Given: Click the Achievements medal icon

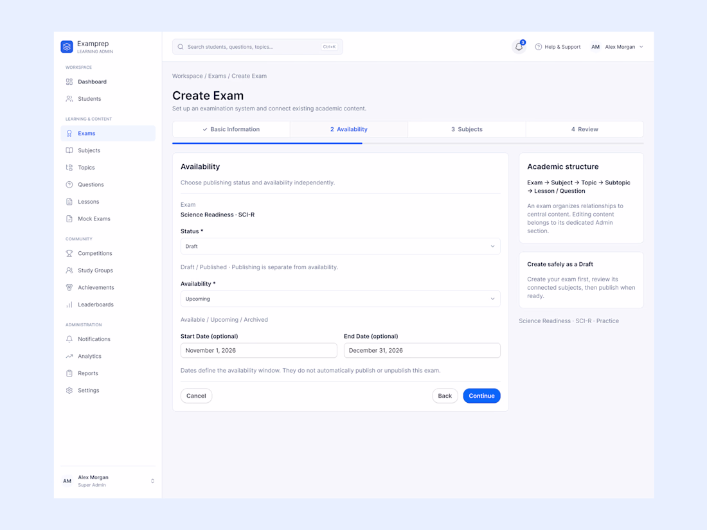Looking at the screenshot, I should 69,288.
